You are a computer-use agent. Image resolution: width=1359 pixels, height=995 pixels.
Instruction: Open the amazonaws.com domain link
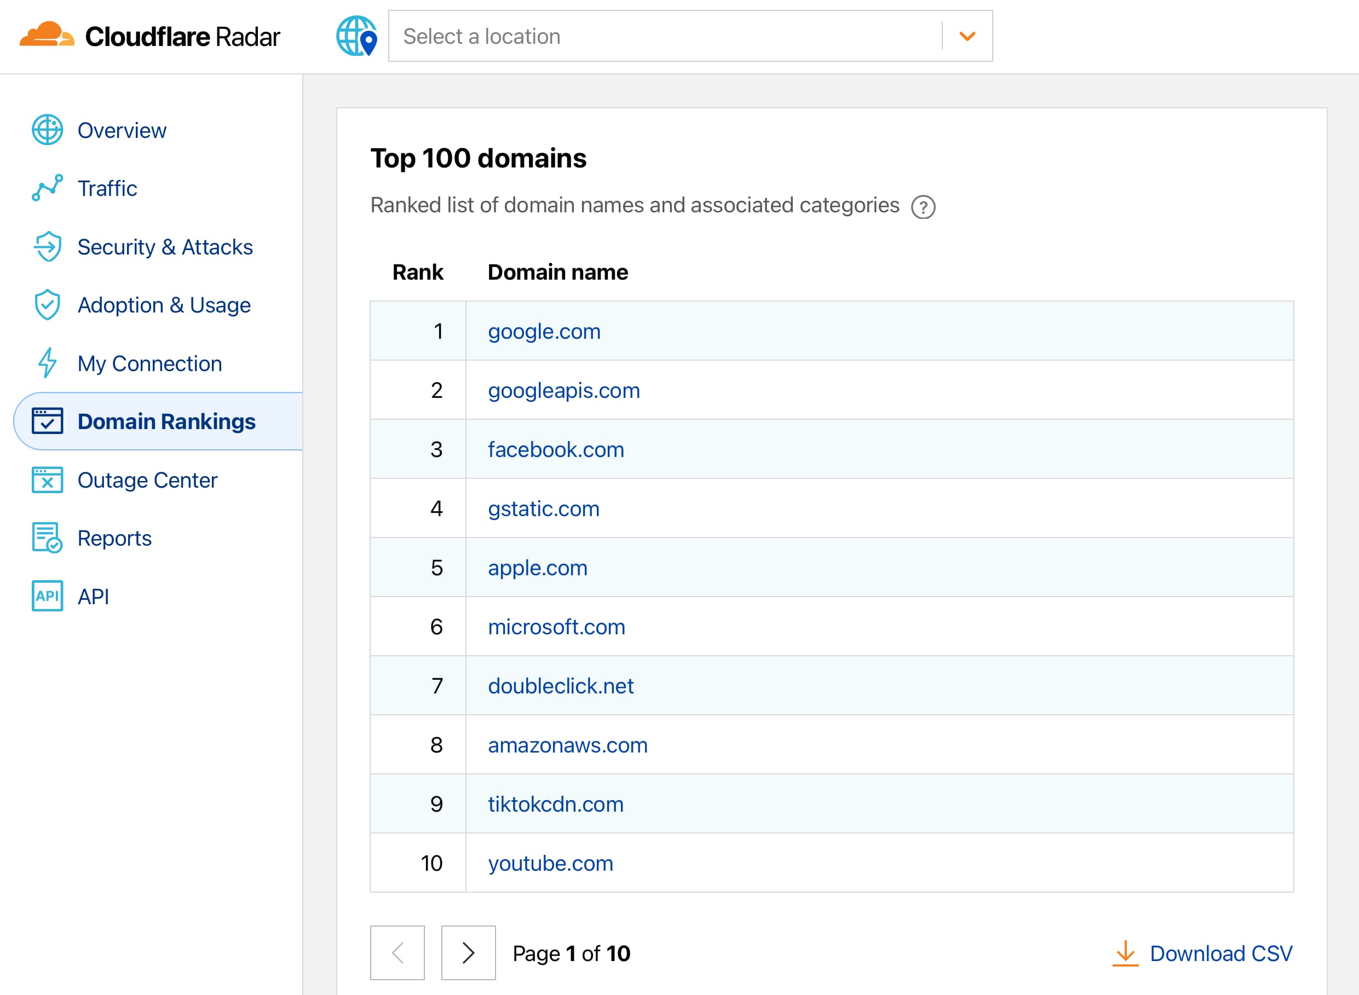click(567, 745)
